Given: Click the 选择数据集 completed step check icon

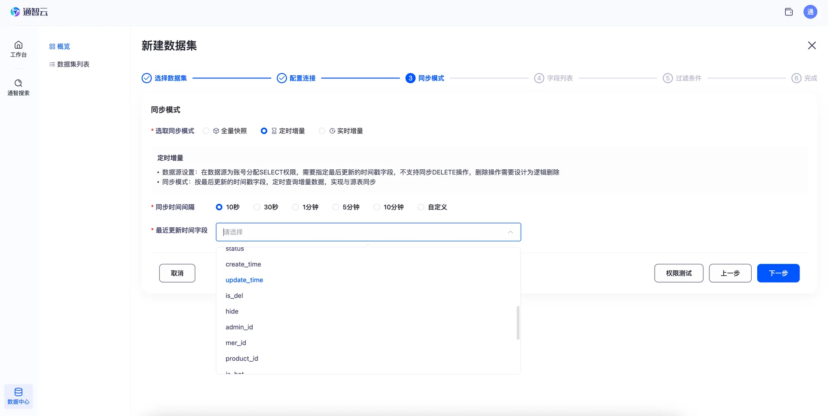Looking at the screenshot, I should pos(147,78).
